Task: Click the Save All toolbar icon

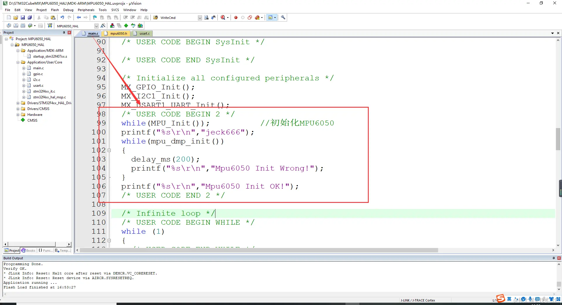Action: tap(30, 17)
